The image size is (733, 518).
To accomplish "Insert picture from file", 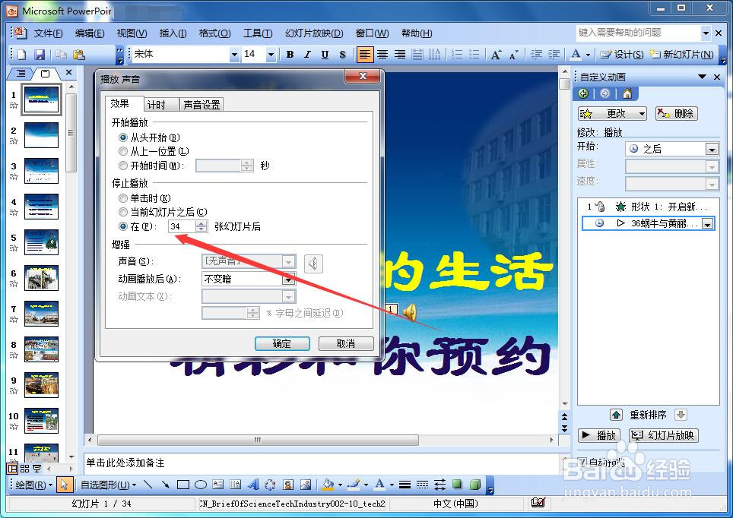I will 305,485.
